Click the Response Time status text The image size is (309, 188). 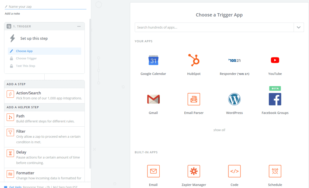pos(50,187)
